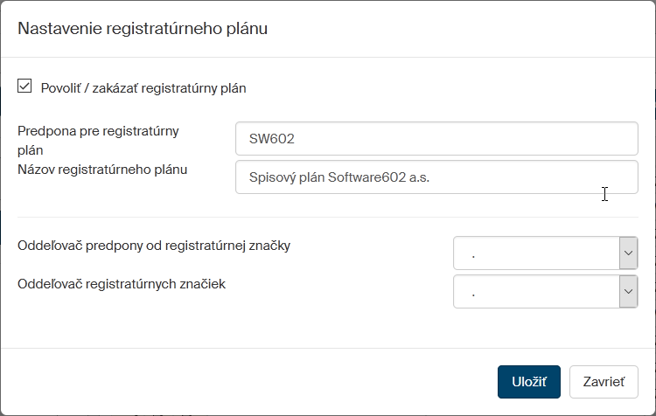Screen dimensions: 656x416
Task: Click the "Nastavenie registratúrneho plánu" dialog title
Action: (143, 29)
